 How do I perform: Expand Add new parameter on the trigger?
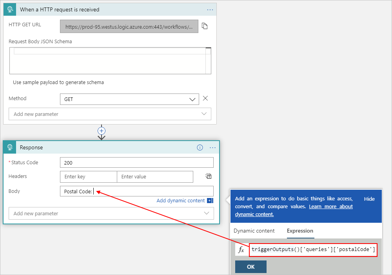(110, 113)
